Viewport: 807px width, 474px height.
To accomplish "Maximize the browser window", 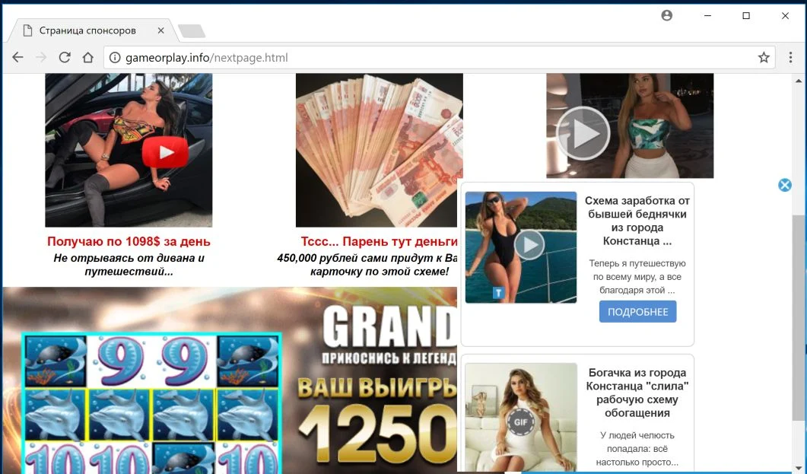I will [745, 15].
